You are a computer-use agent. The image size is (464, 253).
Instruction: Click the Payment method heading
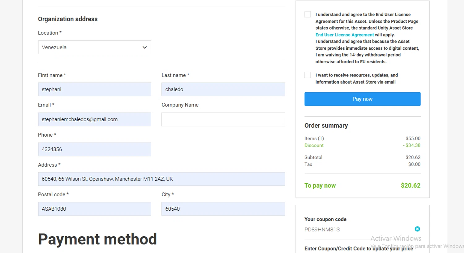click(x=97, y=239)
